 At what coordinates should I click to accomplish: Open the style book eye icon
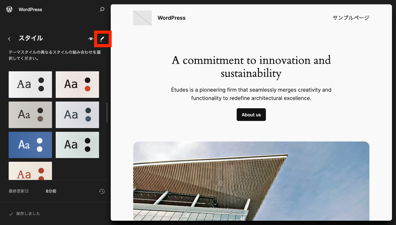point(91,39)
